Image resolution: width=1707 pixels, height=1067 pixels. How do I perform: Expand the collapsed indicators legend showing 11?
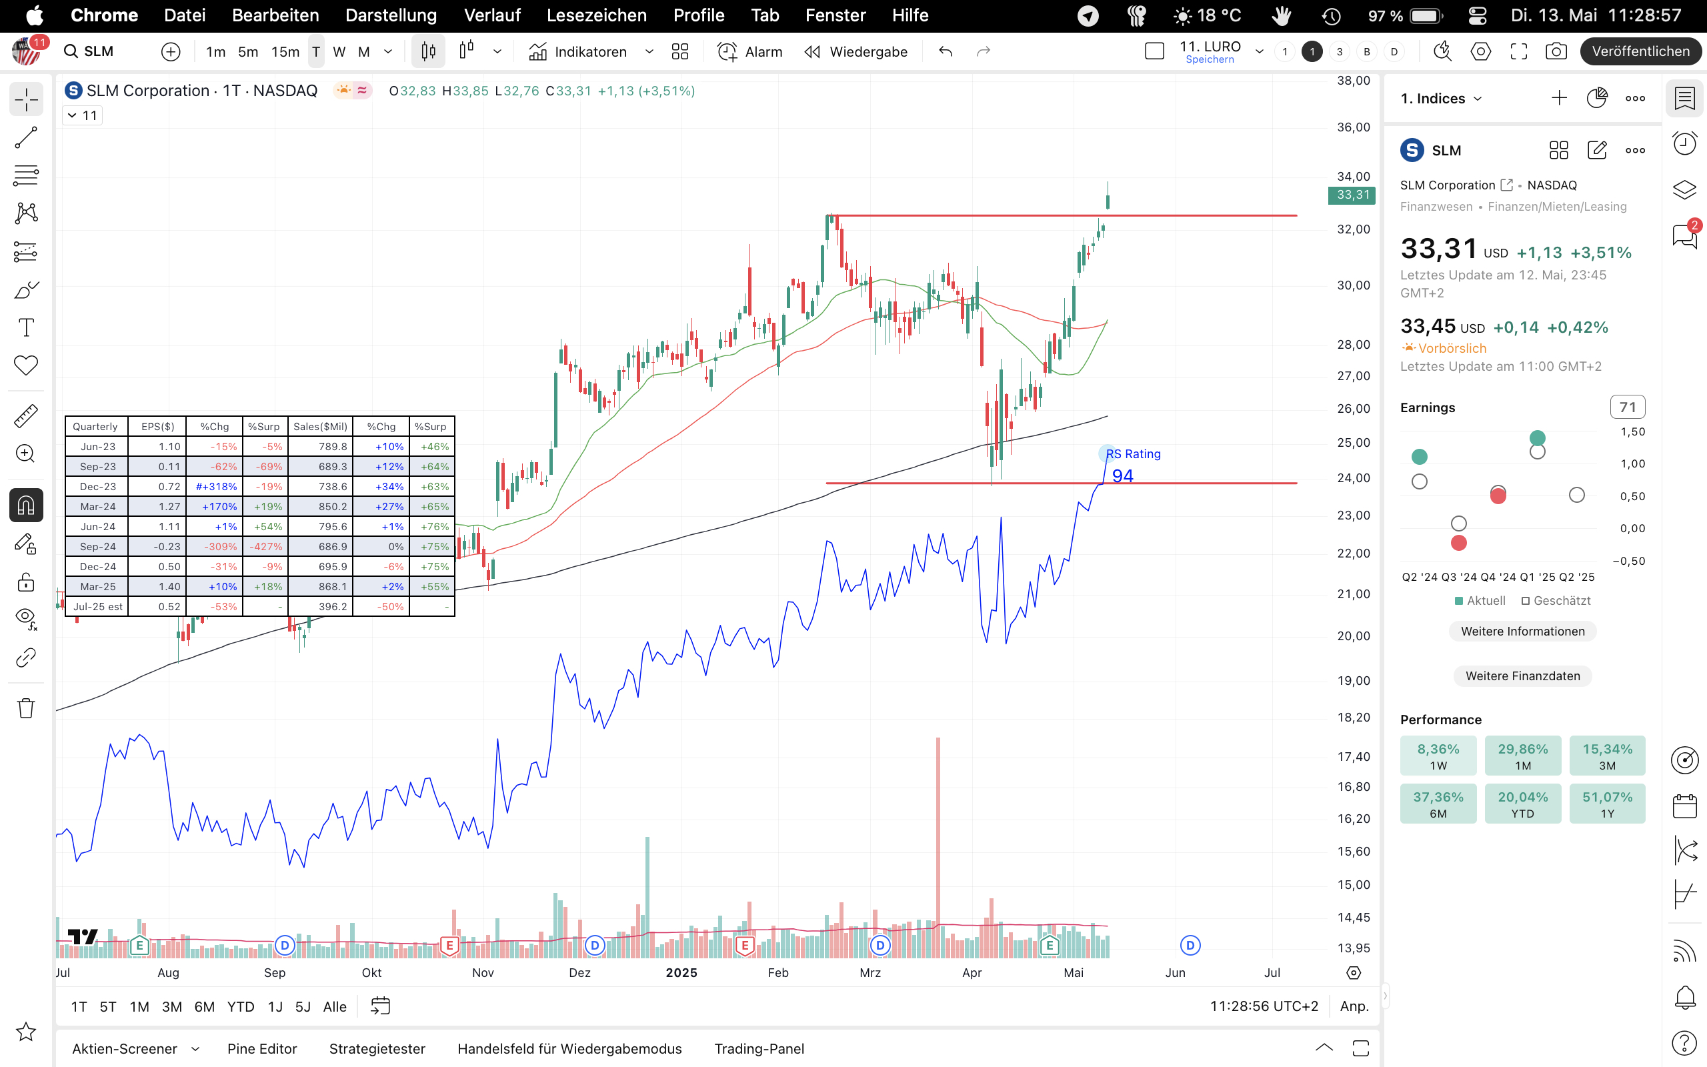[x=83, y=116]
